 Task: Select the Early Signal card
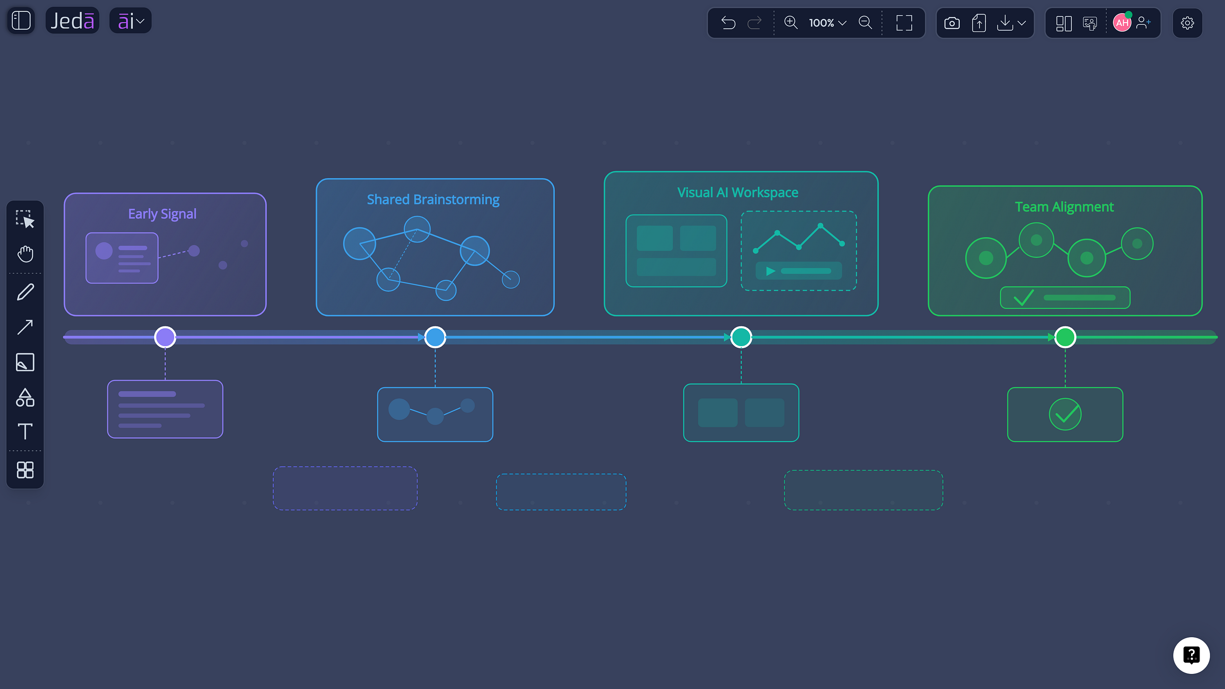(x=165, y=254)
